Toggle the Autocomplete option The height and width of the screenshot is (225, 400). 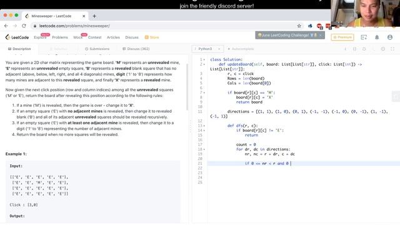[x=241, y=49]
